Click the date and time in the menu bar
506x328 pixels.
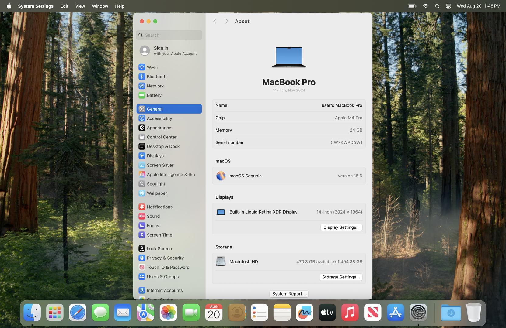coord(478,6)
